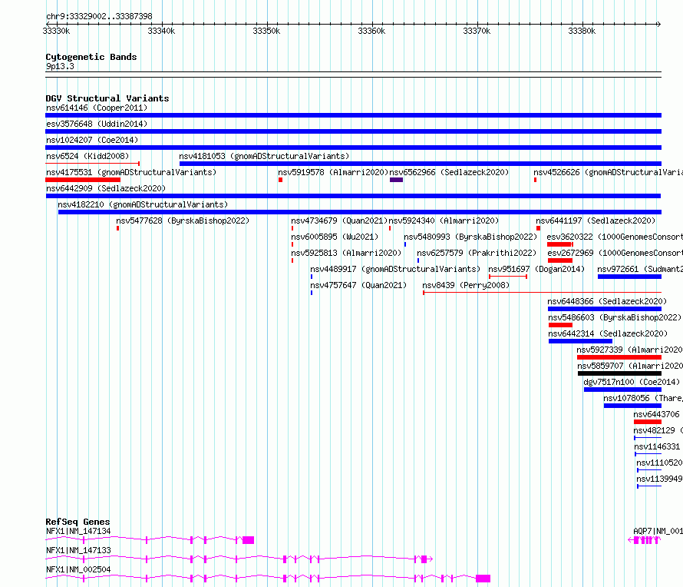
Task: Open the NFX1|NM_002504 transcript label
Action: point(78,569)
